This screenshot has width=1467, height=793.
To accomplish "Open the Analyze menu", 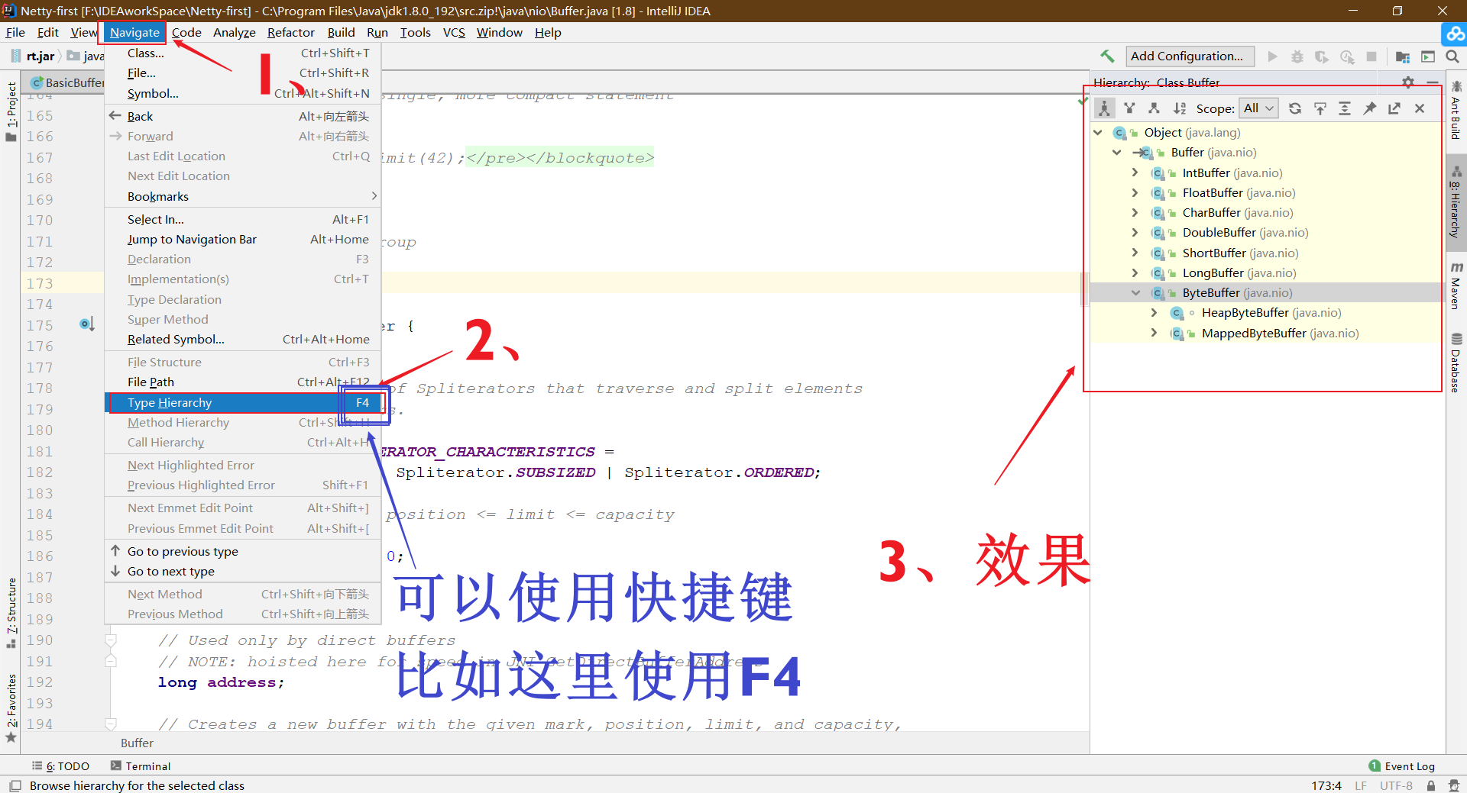I will 235,32.
